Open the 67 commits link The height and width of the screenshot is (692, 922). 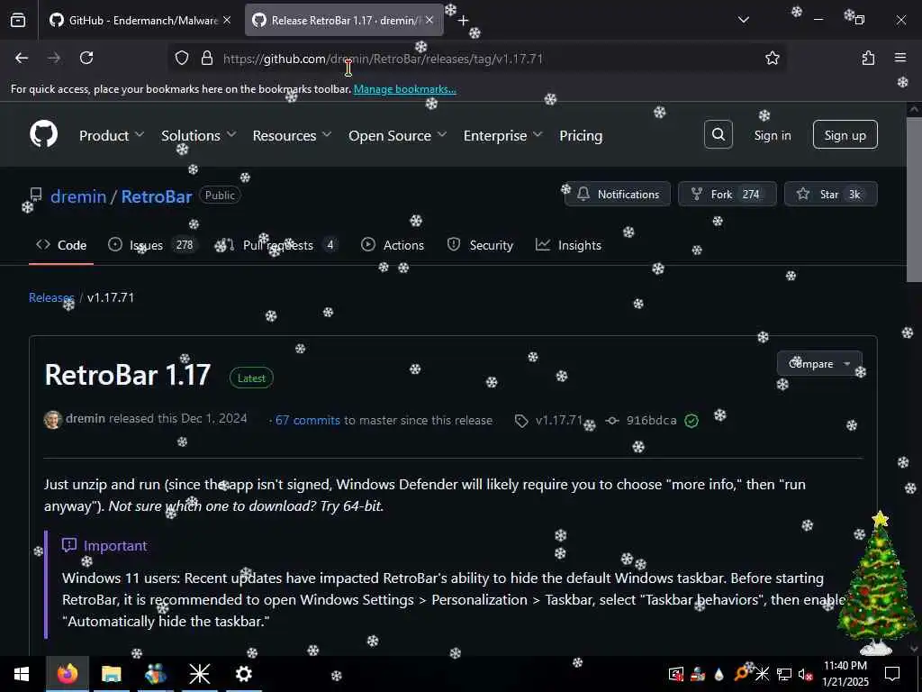pos(308,420)
